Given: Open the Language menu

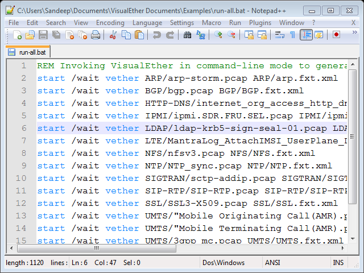Looking at the screenshot, I should coord(147,23).
